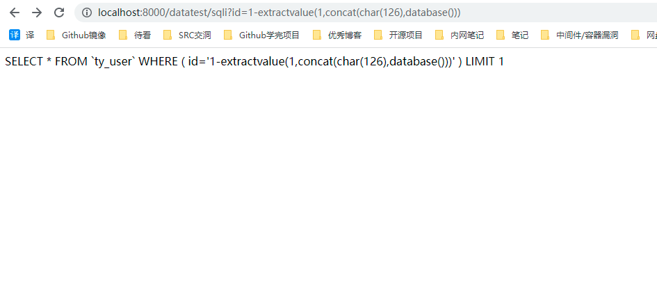657x281 pixels.
Task: Open the 内网笔记 bookmark folder
Action: click(x=460, y=35)
